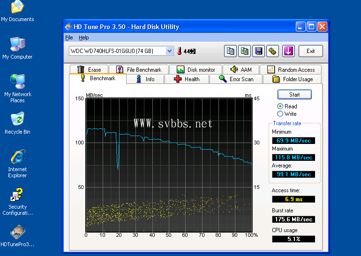Click the thermometer temperature indicator
This screenshot has height=256, width=361.
pos(179,51)
